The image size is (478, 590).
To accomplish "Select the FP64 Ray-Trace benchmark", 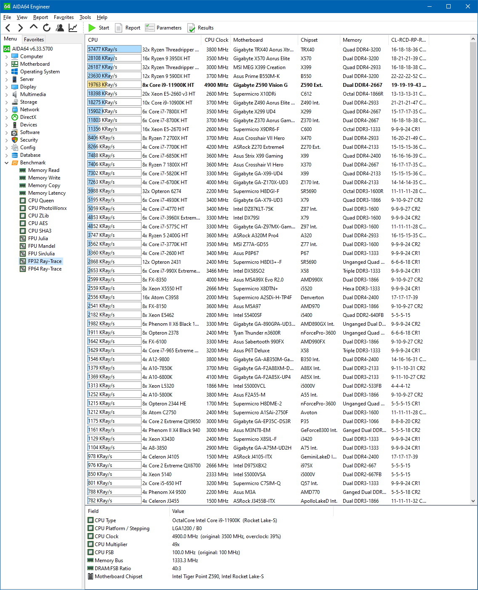I will [45, 269].
